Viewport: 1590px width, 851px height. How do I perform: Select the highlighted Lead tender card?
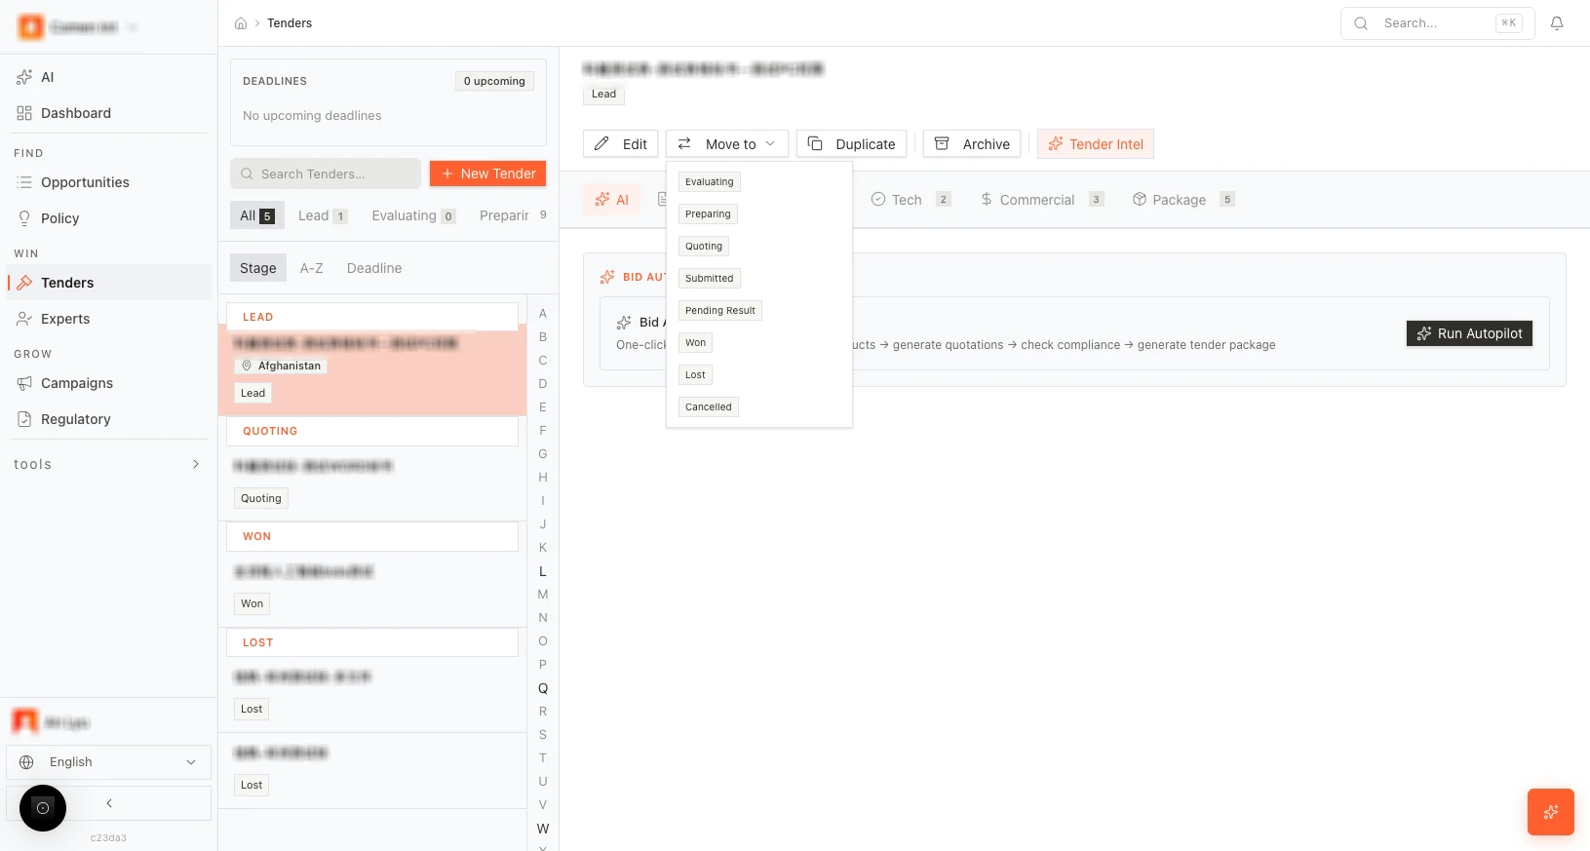click(372, 369)
